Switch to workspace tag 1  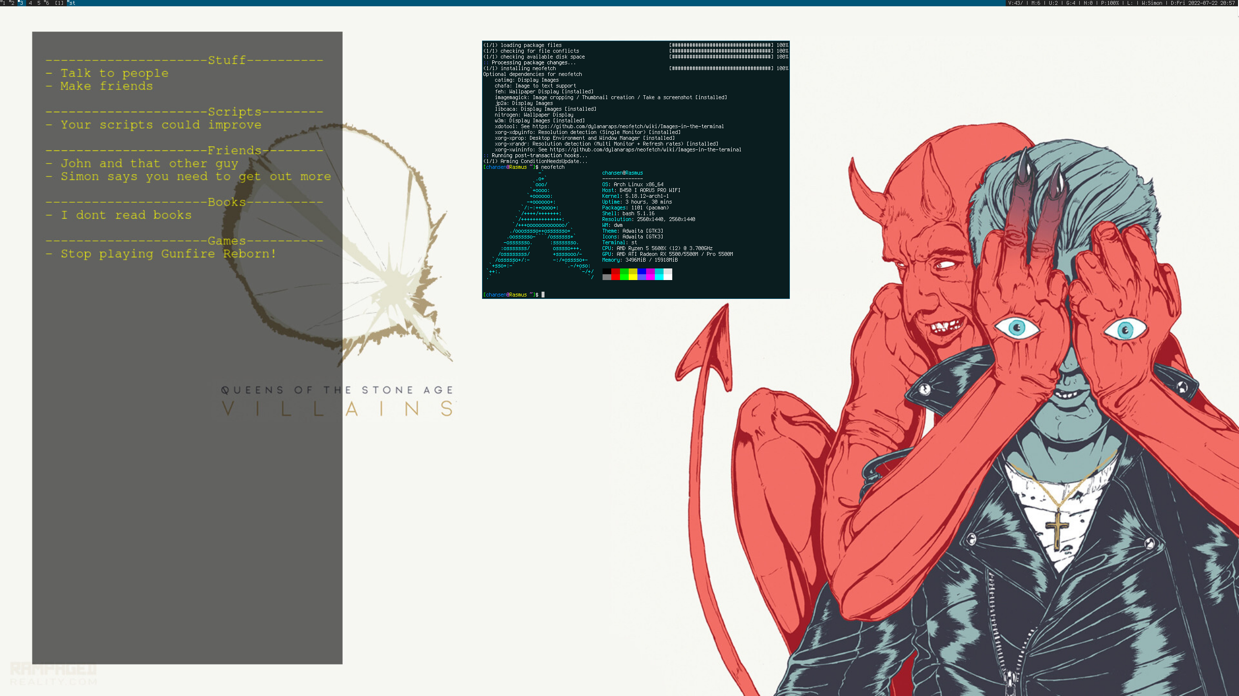click(x=3, y=3)
